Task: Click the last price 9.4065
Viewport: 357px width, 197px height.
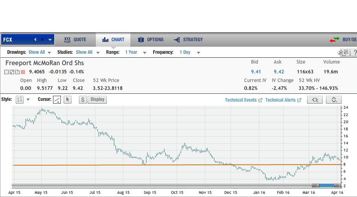Action: (37, 72)
